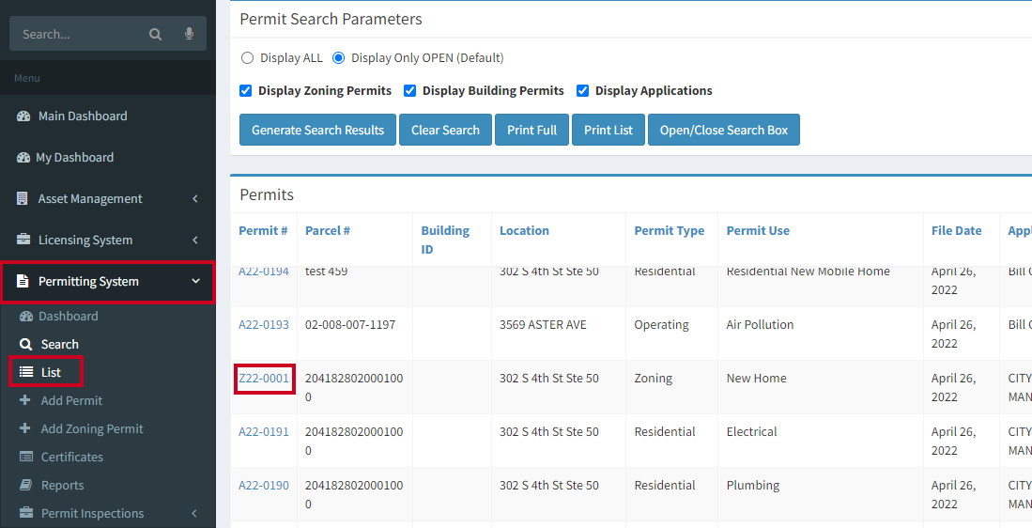Click Open/Close Search Box button
The height and width of the screenshot is (528, 1032).
724,130
